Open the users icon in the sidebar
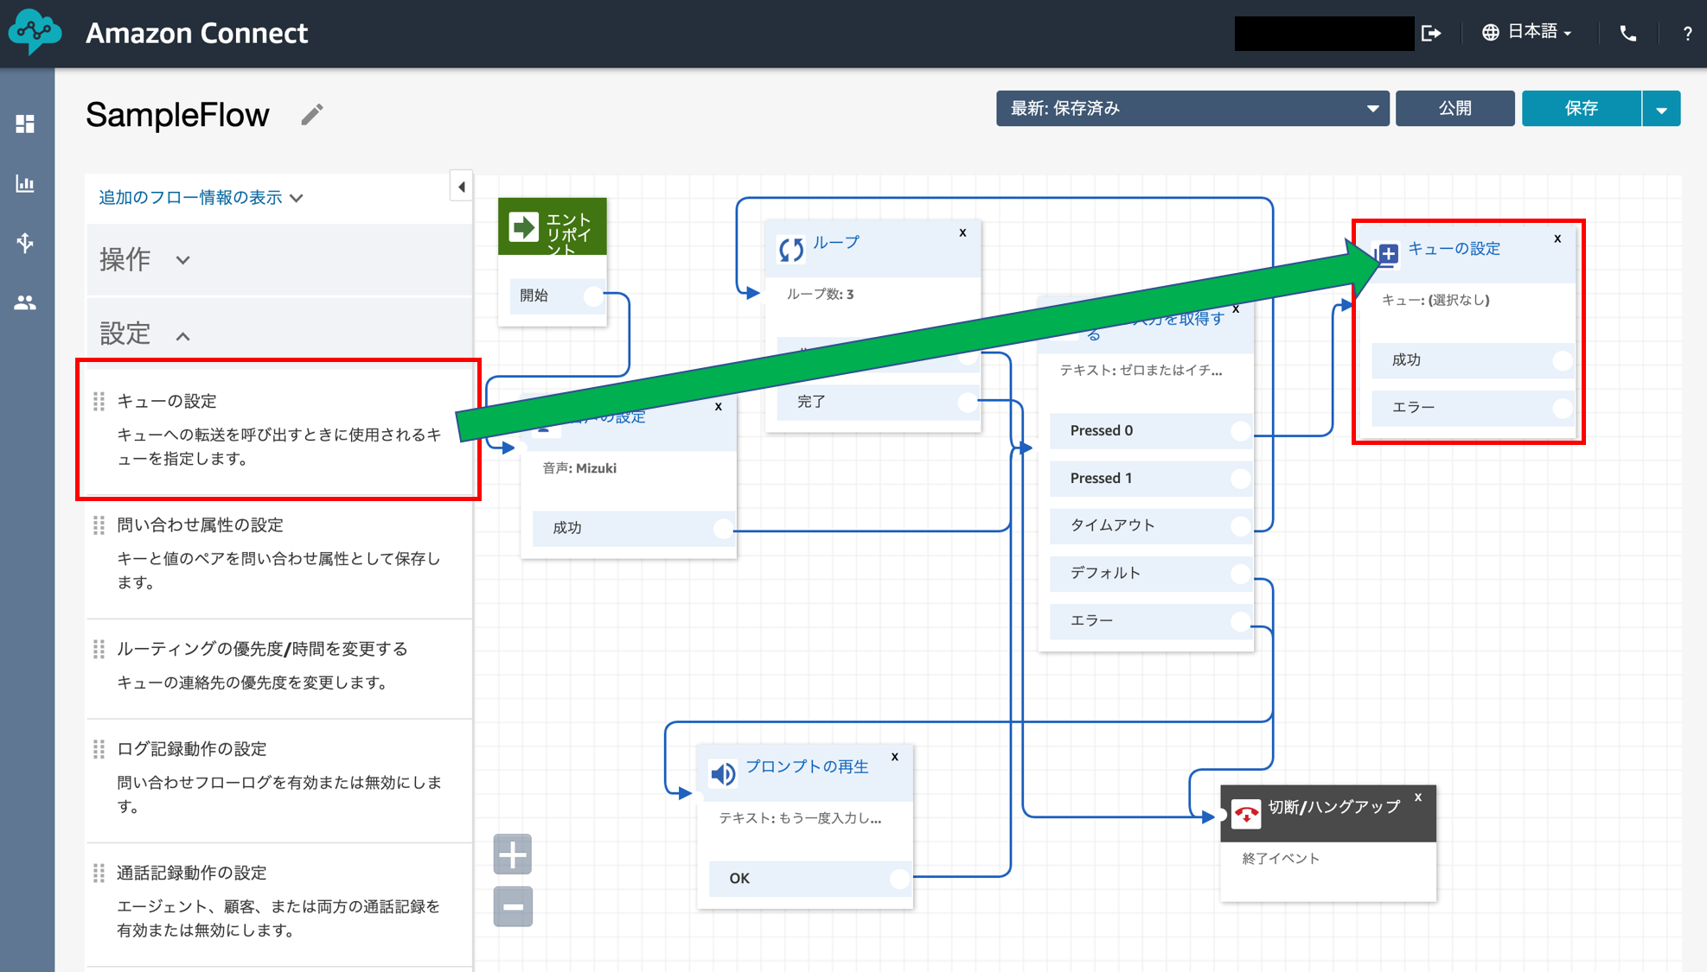1707x972 pixels. point(25,302)
